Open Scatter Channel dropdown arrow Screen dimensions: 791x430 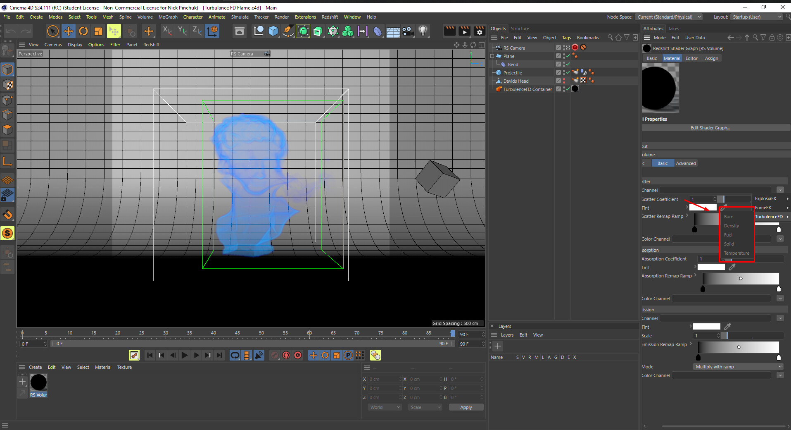coord(780,190)
